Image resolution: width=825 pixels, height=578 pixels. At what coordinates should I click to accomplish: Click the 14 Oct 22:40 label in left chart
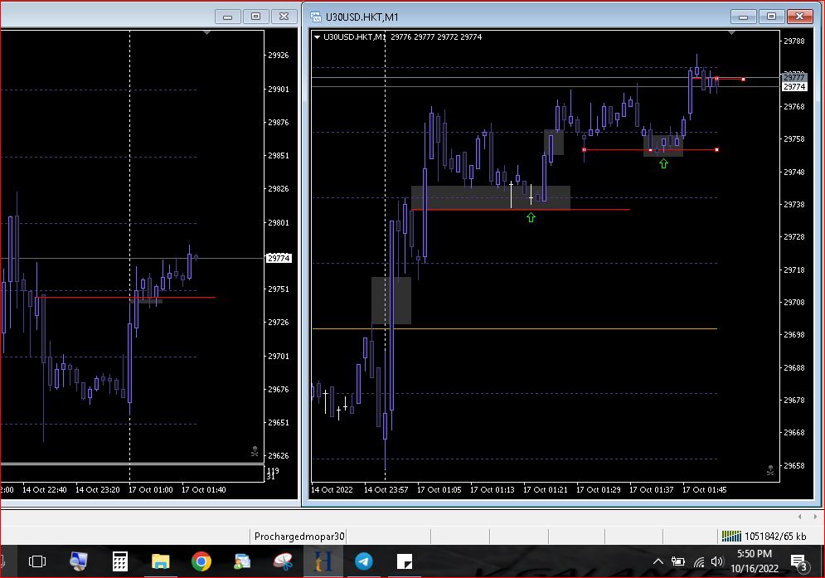pos(44,489)
